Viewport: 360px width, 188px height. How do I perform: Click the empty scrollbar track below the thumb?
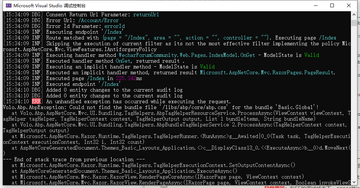[x=354, y=103]
